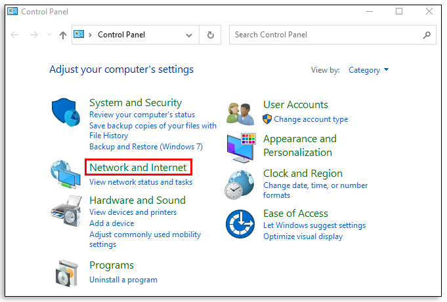Click the System and Security shield icon
447x302 pixels.
[66, 112]
